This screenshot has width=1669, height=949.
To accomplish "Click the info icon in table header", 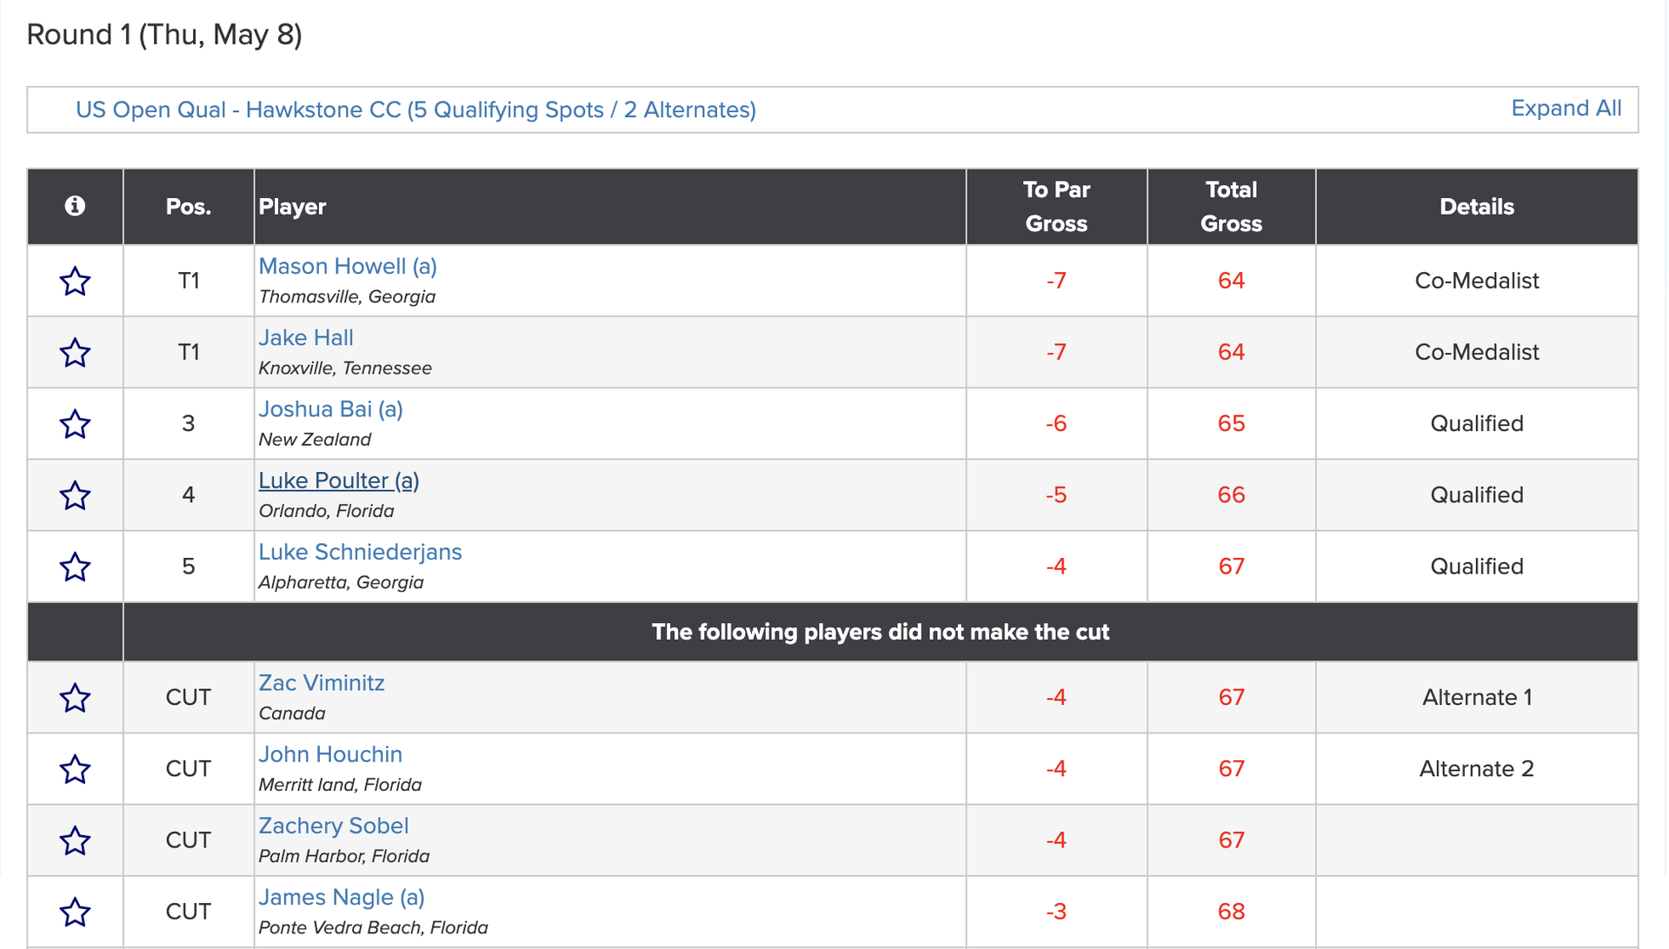I will 75,206.
